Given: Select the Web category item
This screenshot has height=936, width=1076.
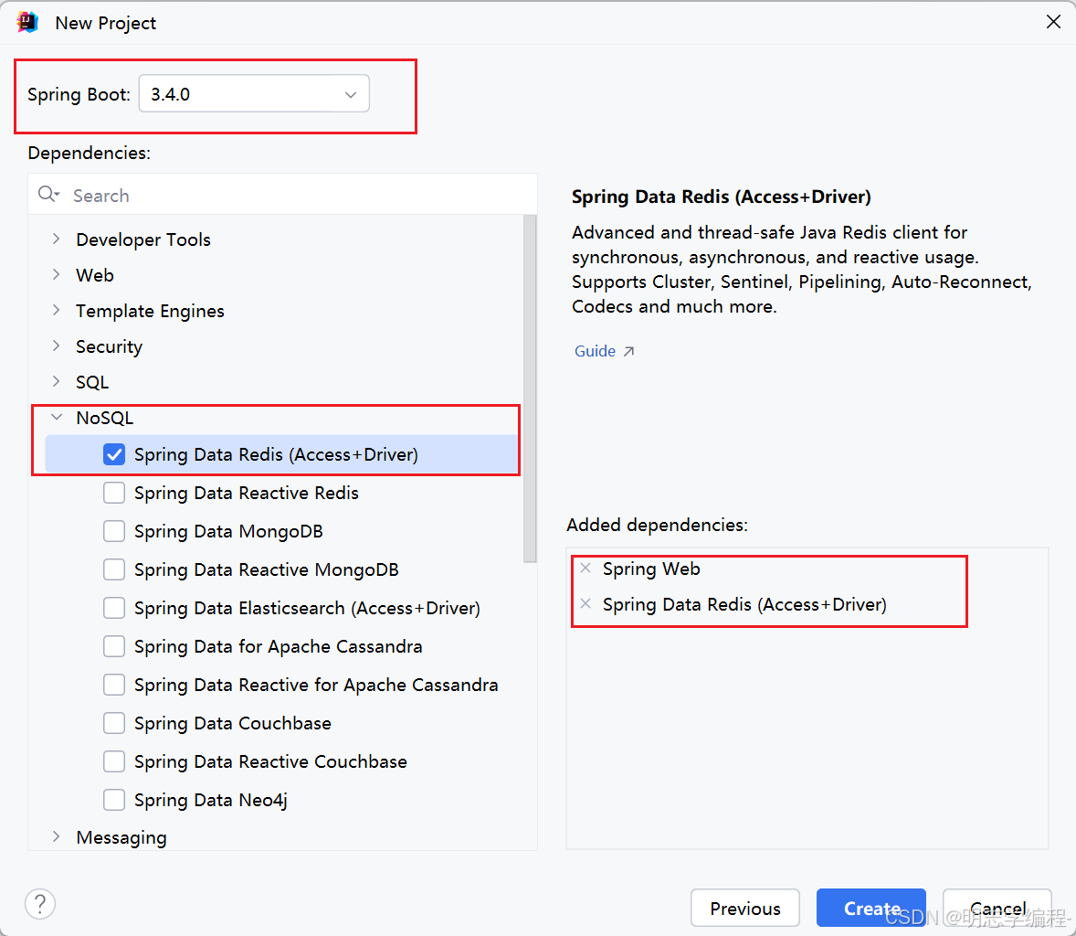Looking at the screenshot, I should coord(95,275).
